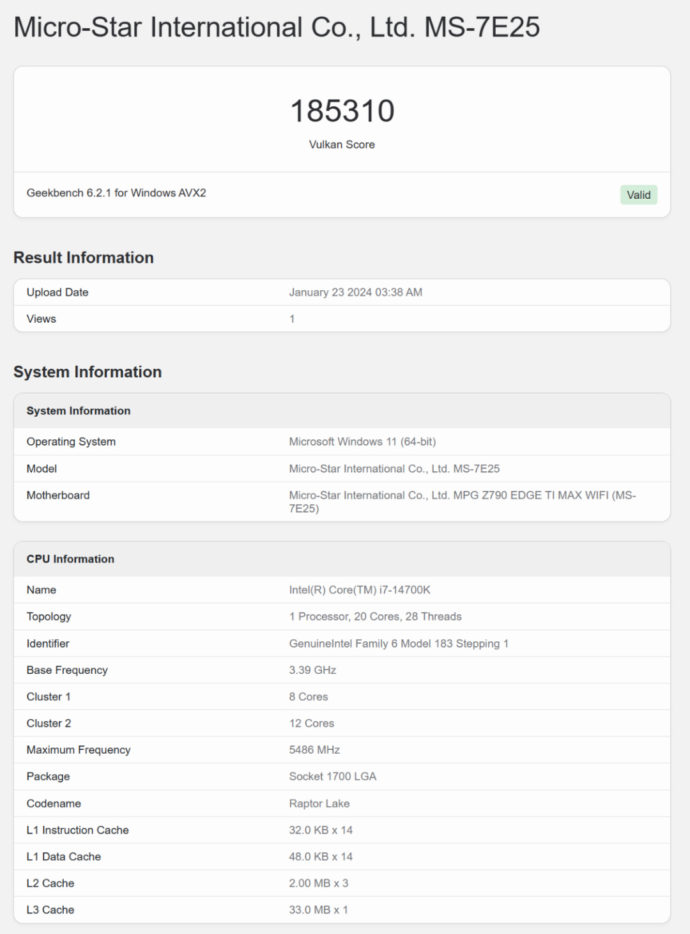Click the Cluster 2 row label
The width and height of the screenshot is (690, 934).
[x=49, y=724]
